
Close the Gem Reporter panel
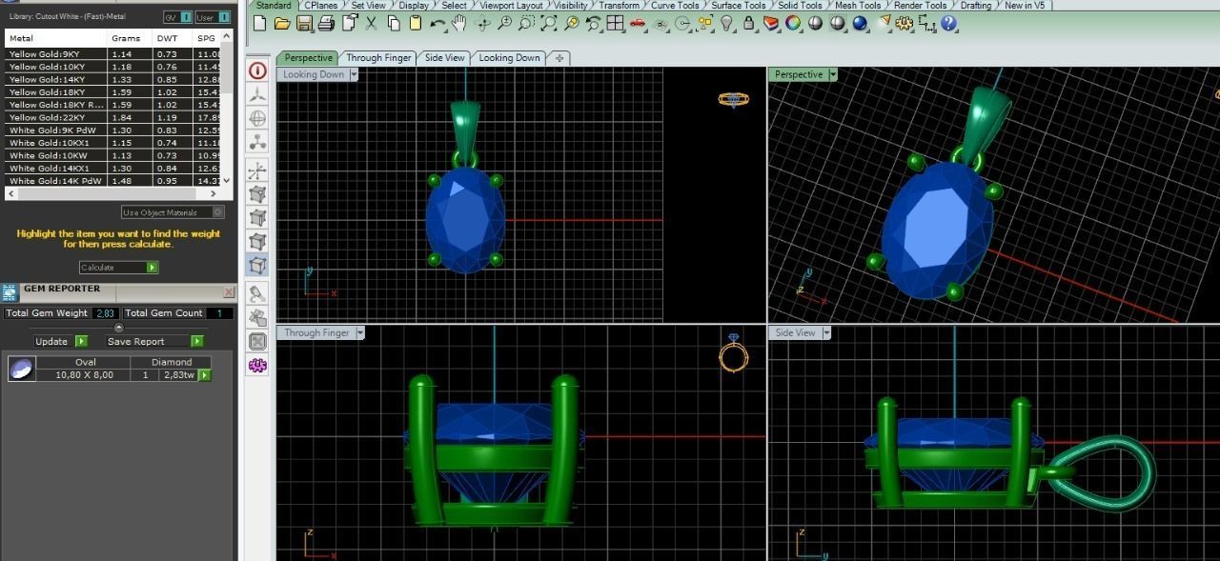[229, 292]
